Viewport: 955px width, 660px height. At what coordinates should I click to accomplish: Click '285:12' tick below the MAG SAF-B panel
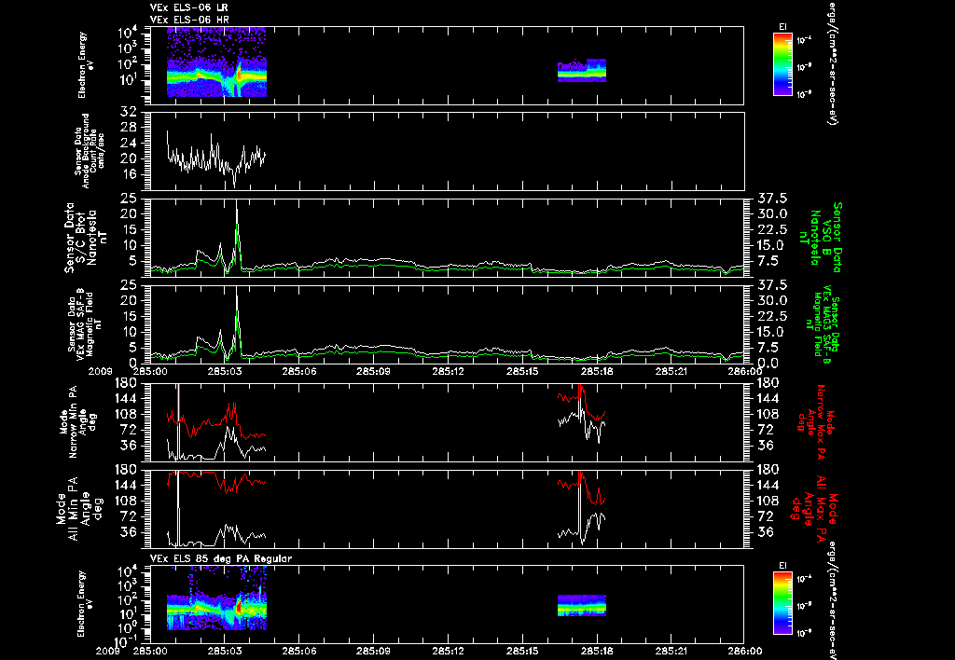(x=449, y=371)
